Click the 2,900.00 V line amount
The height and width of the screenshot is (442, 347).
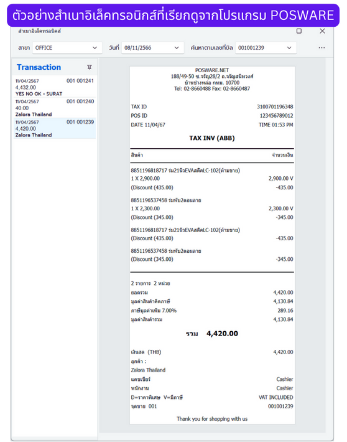pyautogui.click(x=281, y=179)
